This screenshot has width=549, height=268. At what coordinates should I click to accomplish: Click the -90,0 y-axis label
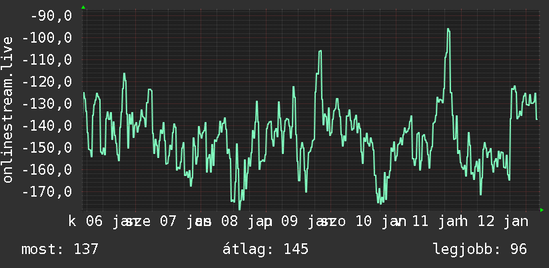(51, 16)
